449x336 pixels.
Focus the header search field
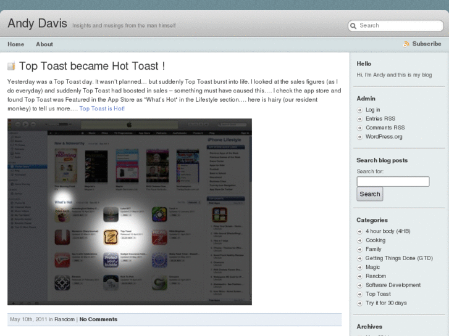point(398,26)
